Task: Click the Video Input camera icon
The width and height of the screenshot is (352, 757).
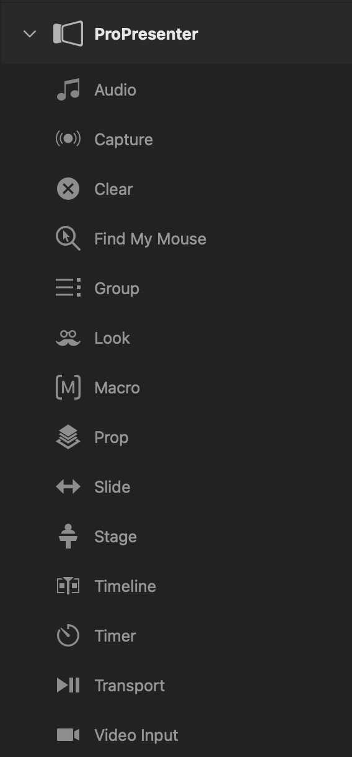Action: click(x=68, y=735)
